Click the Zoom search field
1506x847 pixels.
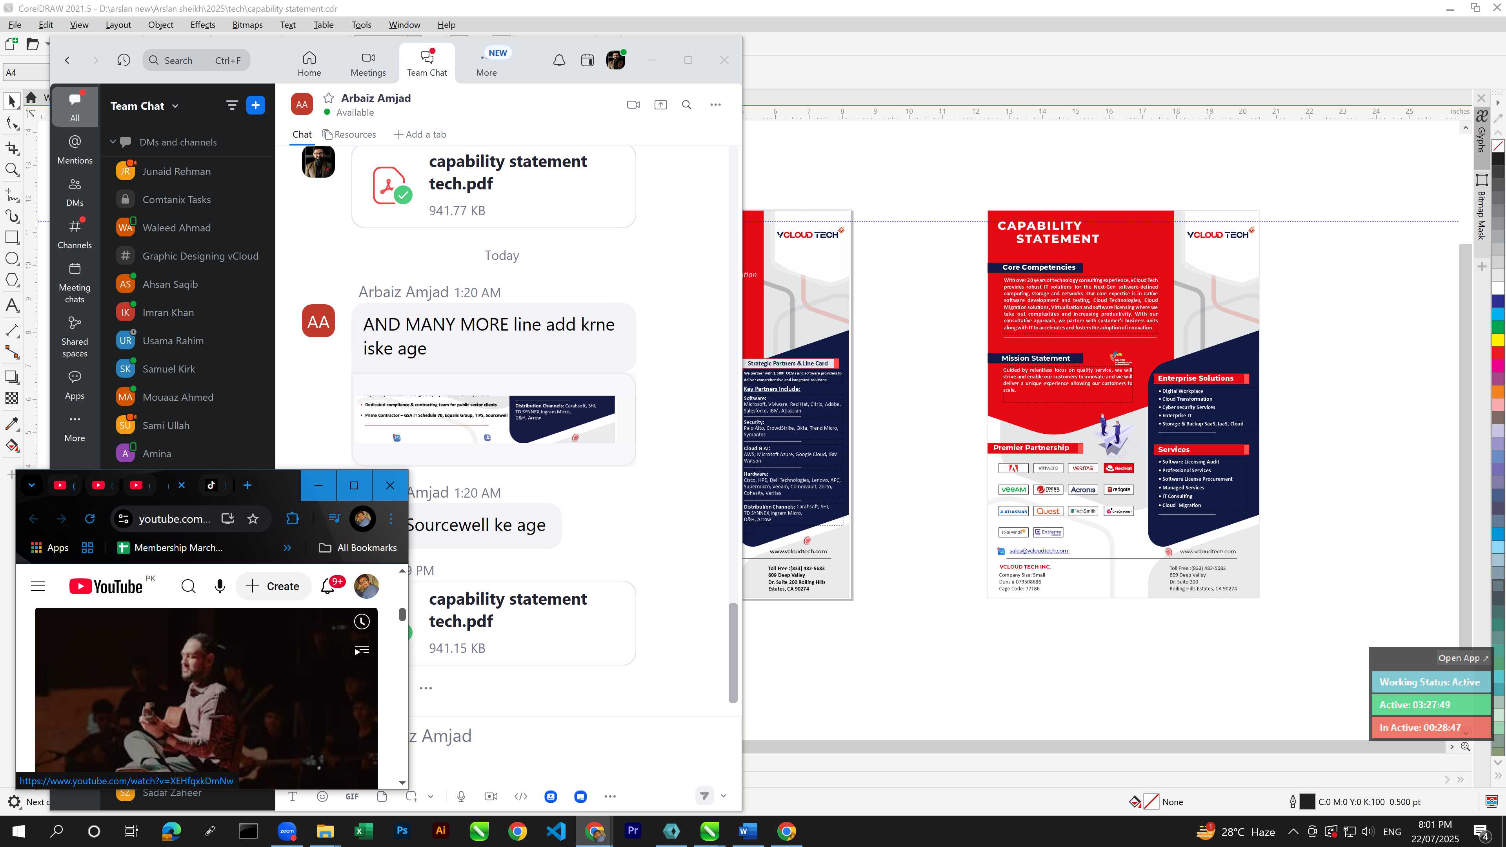coord(196,60)
